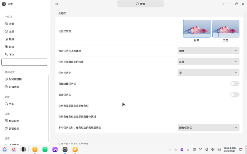Expand 合并任务栏上的图标 dropdown
This screenshot has width=247, height=154.
208,51
